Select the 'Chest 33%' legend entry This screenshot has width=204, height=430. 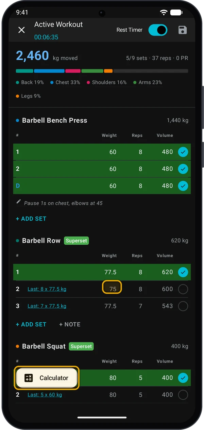[x=65, y=82]
